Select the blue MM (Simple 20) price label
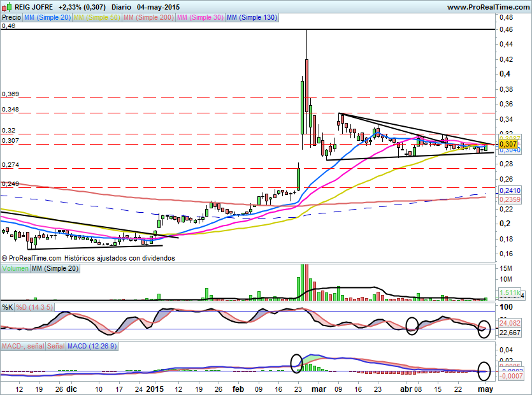 click(47, 18)
